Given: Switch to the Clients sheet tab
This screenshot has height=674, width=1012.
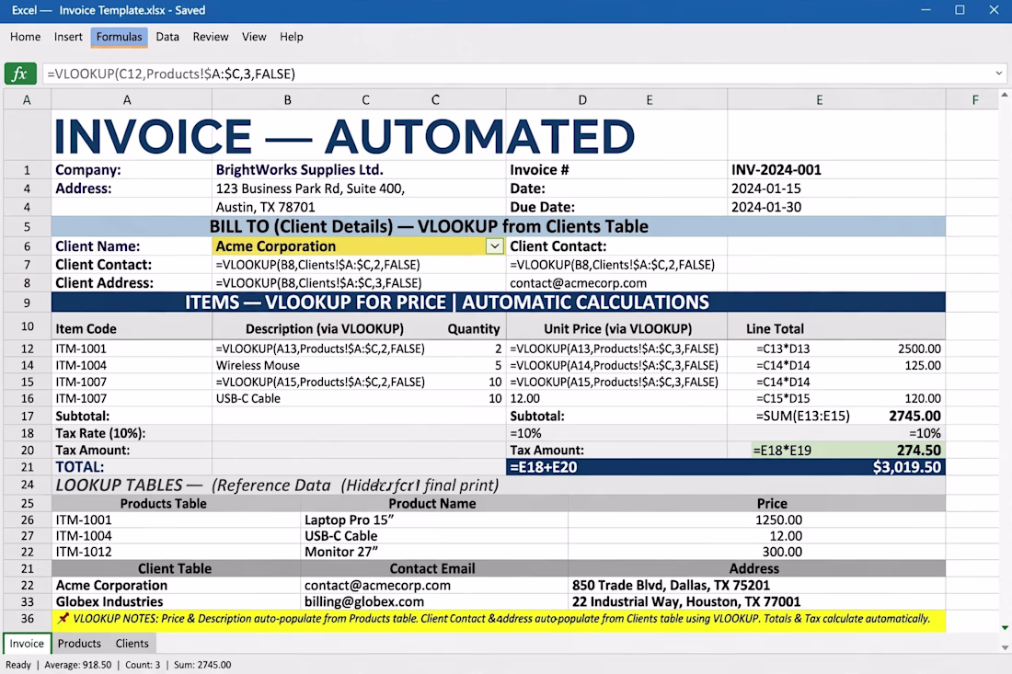Looking at the screenshot, I should [132, 643].
